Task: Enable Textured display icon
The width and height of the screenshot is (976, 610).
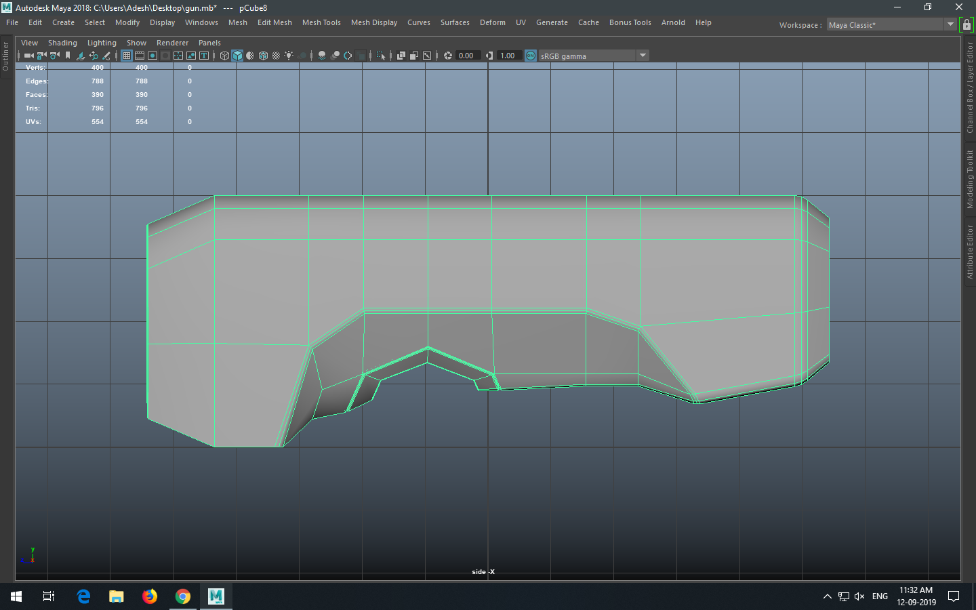Action: pos(276,56)
